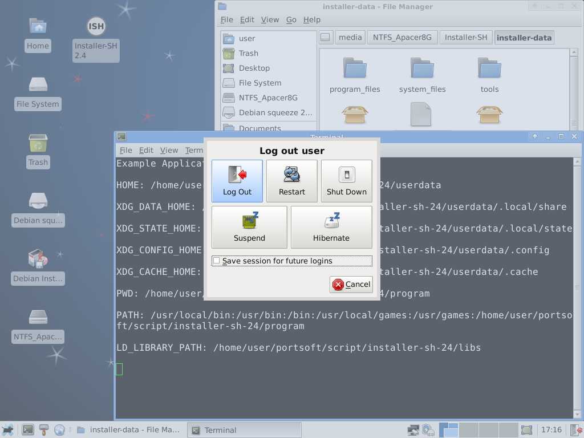Select Desktop in File Manager sidebar

[268, 68]
